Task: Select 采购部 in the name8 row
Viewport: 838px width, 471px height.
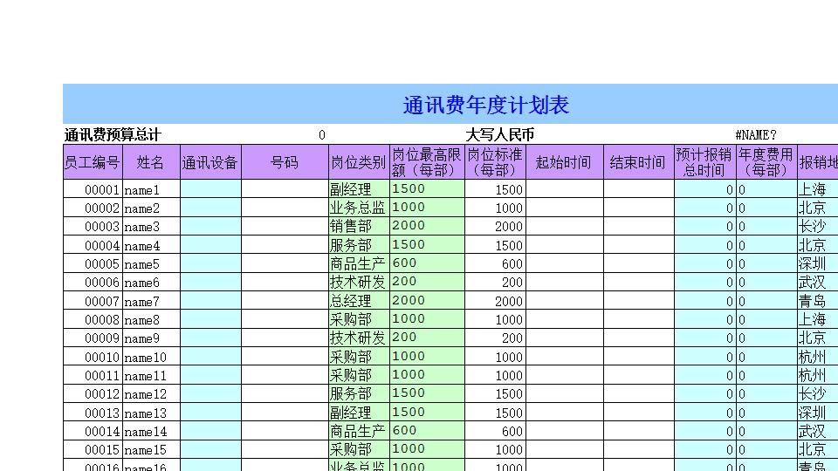Action: 359,319
